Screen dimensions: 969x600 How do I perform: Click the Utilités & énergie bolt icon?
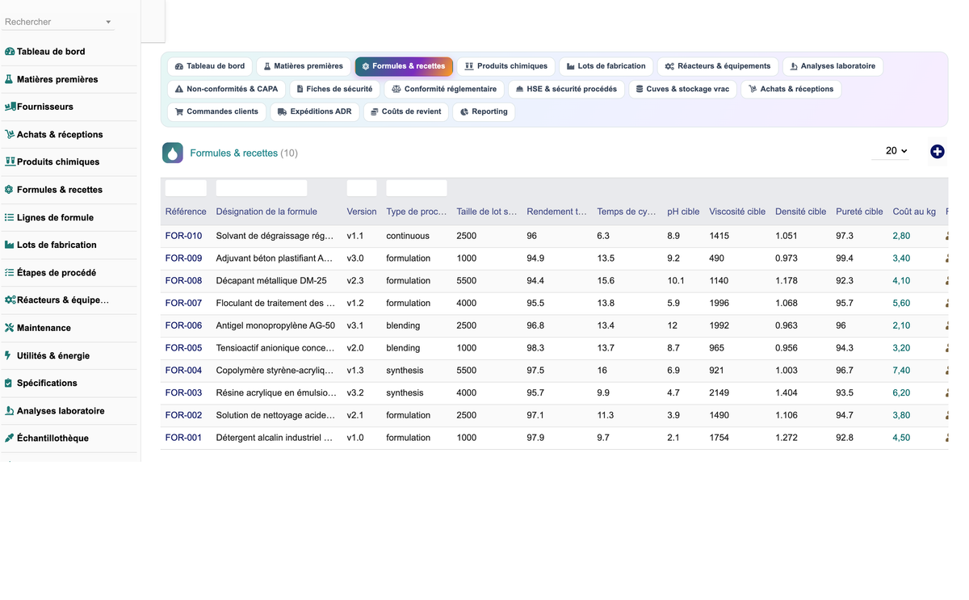8,355
